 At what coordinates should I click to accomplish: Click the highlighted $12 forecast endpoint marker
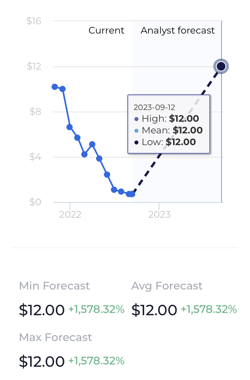221,66
